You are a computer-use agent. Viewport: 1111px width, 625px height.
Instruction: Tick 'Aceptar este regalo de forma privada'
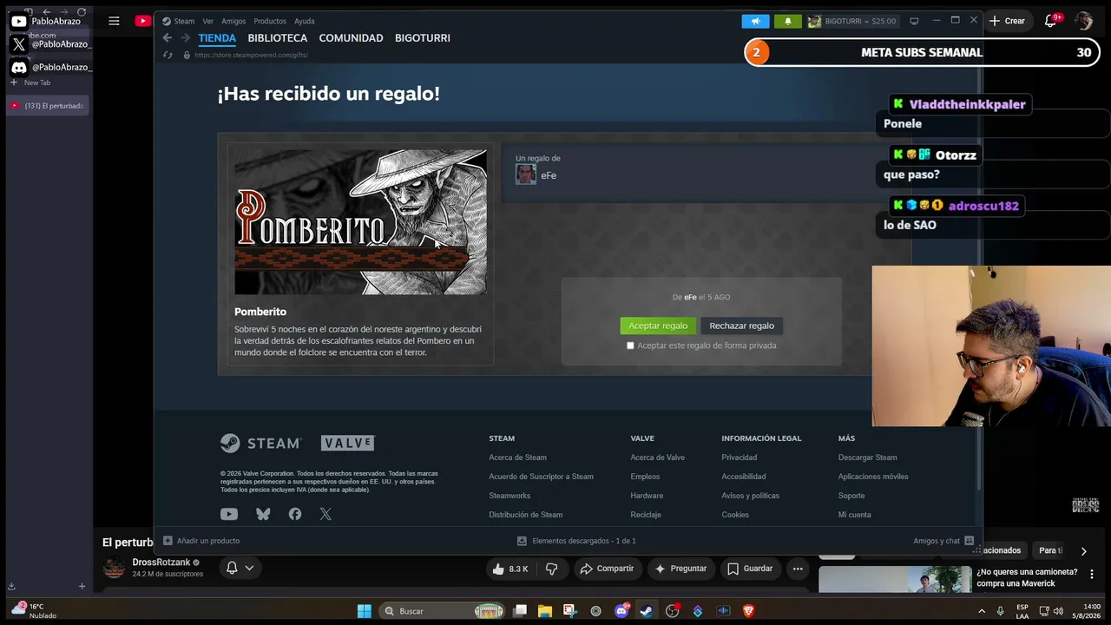point(630,345)
